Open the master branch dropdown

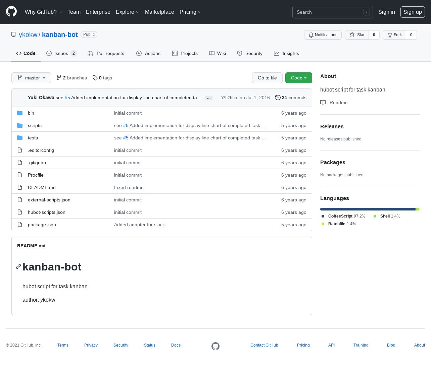31,78
